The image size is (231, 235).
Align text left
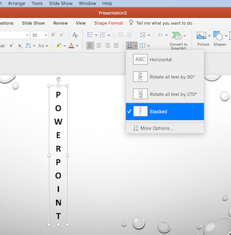click(x=90, y=46)
